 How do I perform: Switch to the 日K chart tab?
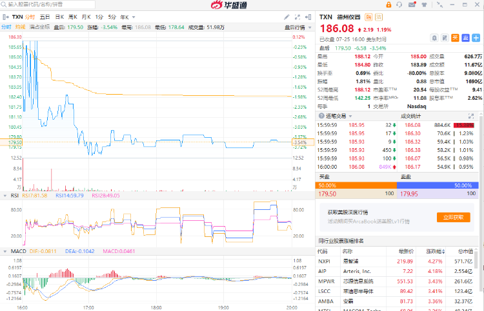[x=59, y=17]
